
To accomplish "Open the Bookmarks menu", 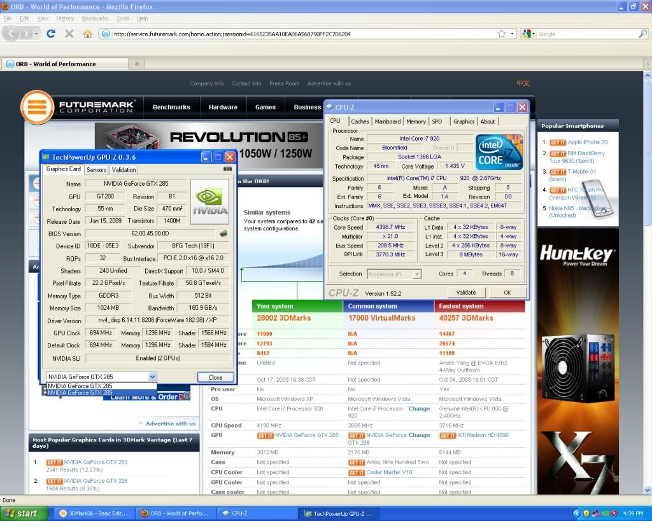I will pos(95,18).
